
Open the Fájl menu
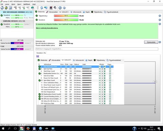point(2,4)
